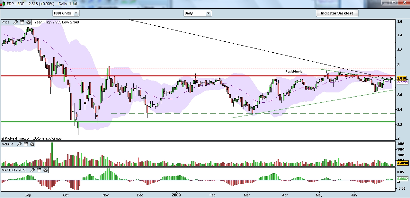Open Price panel settings wrench
The image size is (410, 198).
16,22
